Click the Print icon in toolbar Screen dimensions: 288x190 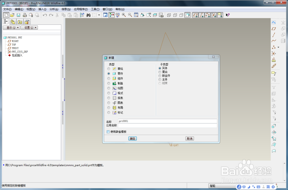click(x=24, y=15)
